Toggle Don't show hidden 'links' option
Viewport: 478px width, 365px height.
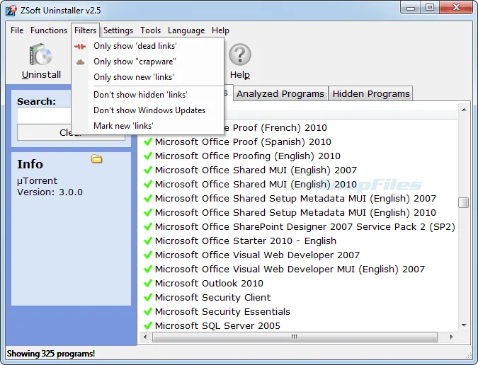pos(148,95)
